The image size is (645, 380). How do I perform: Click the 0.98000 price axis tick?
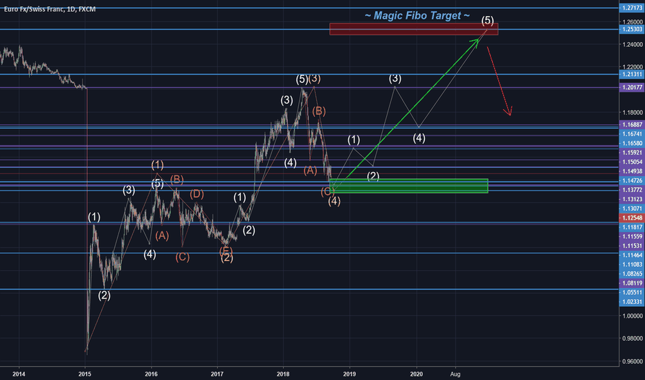633,339
